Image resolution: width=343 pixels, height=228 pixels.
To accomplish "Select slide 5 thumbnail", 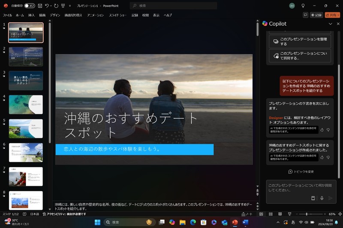I will (x=26, y=128).
